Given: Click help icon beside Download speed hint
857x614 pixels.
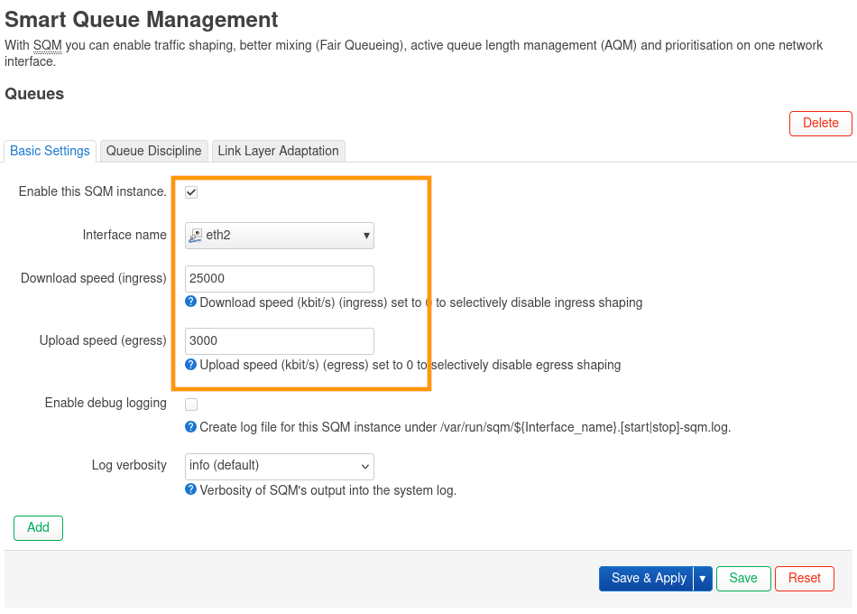Looking at the screenshot, I should tap(190, 302).
